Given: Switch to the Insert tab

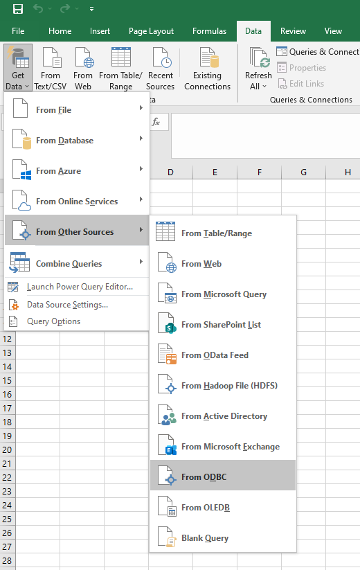Looking at the screenshot, I should [x=100, y=31].
